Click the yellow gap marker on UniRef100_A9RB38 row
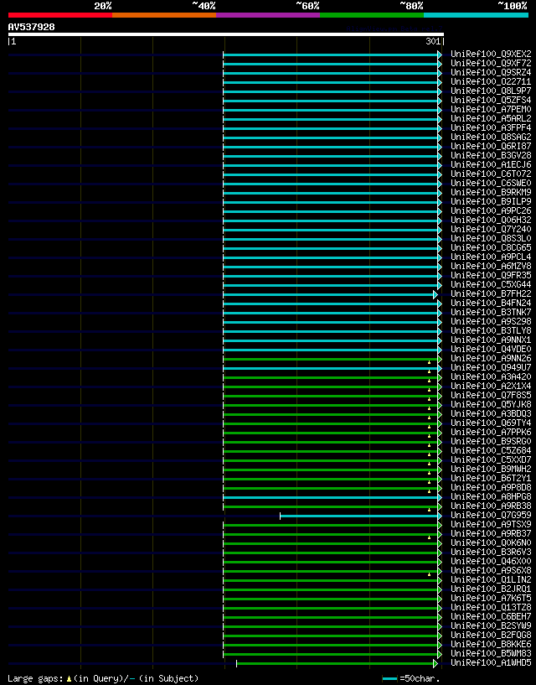The image size is (536, 685). (429, 510)
